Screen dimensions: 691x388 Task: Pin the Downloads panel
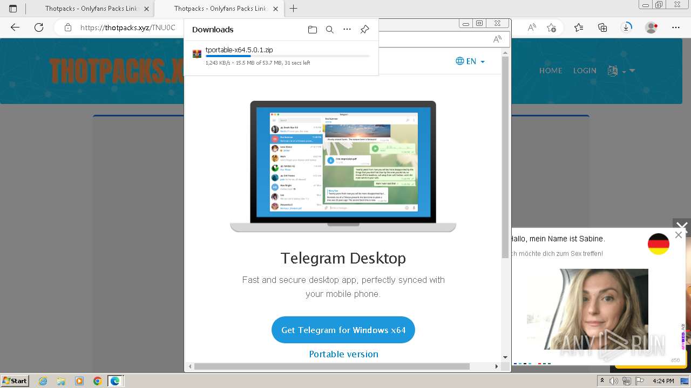365,30
